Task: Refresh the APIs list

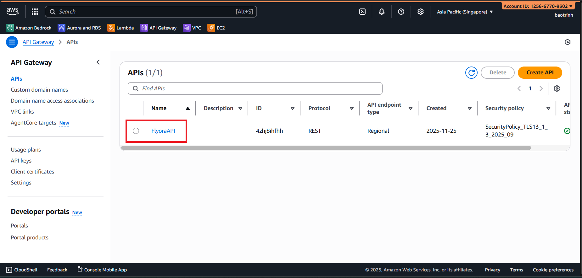Action: tap(471, 73)
